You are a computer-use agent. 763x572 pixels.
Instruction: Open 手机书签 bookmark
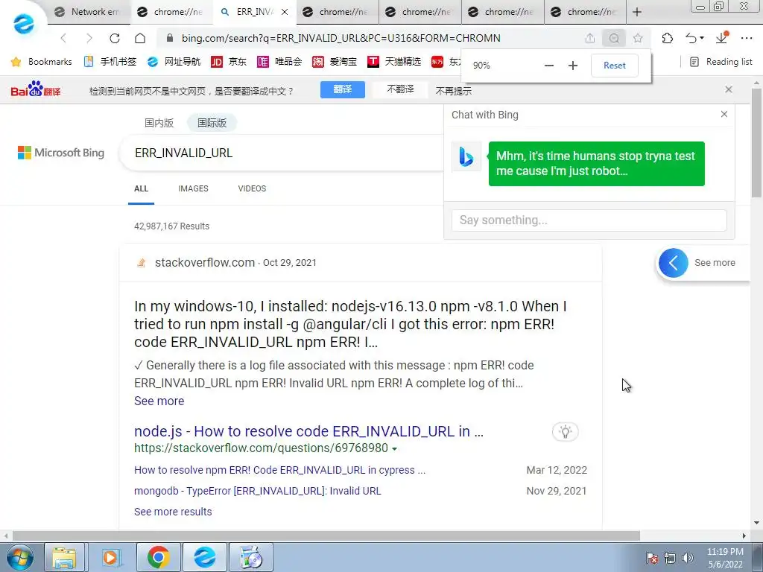click(110, 62)
